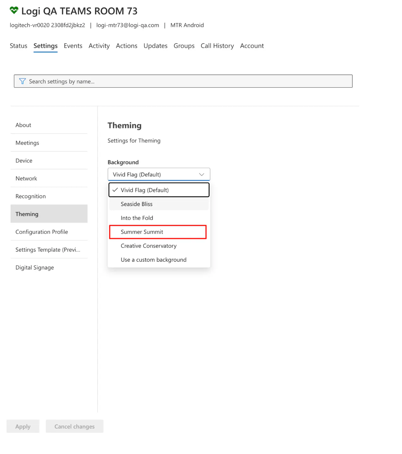Open Settings Template (Preview) section
402x454 pixels.
pos(49,249)
